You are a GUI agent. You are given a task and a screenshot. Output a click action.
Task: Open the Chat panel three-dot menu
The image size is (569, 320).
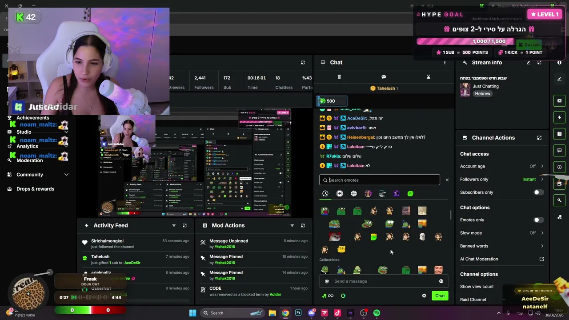(x=445, y=63)
